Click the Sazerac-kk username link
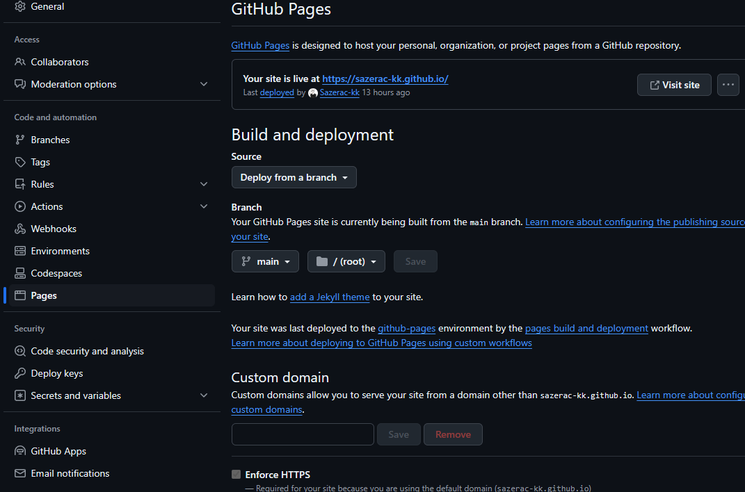Image resolution: width=745 pixels, height=492 pixels. [339, 92]
